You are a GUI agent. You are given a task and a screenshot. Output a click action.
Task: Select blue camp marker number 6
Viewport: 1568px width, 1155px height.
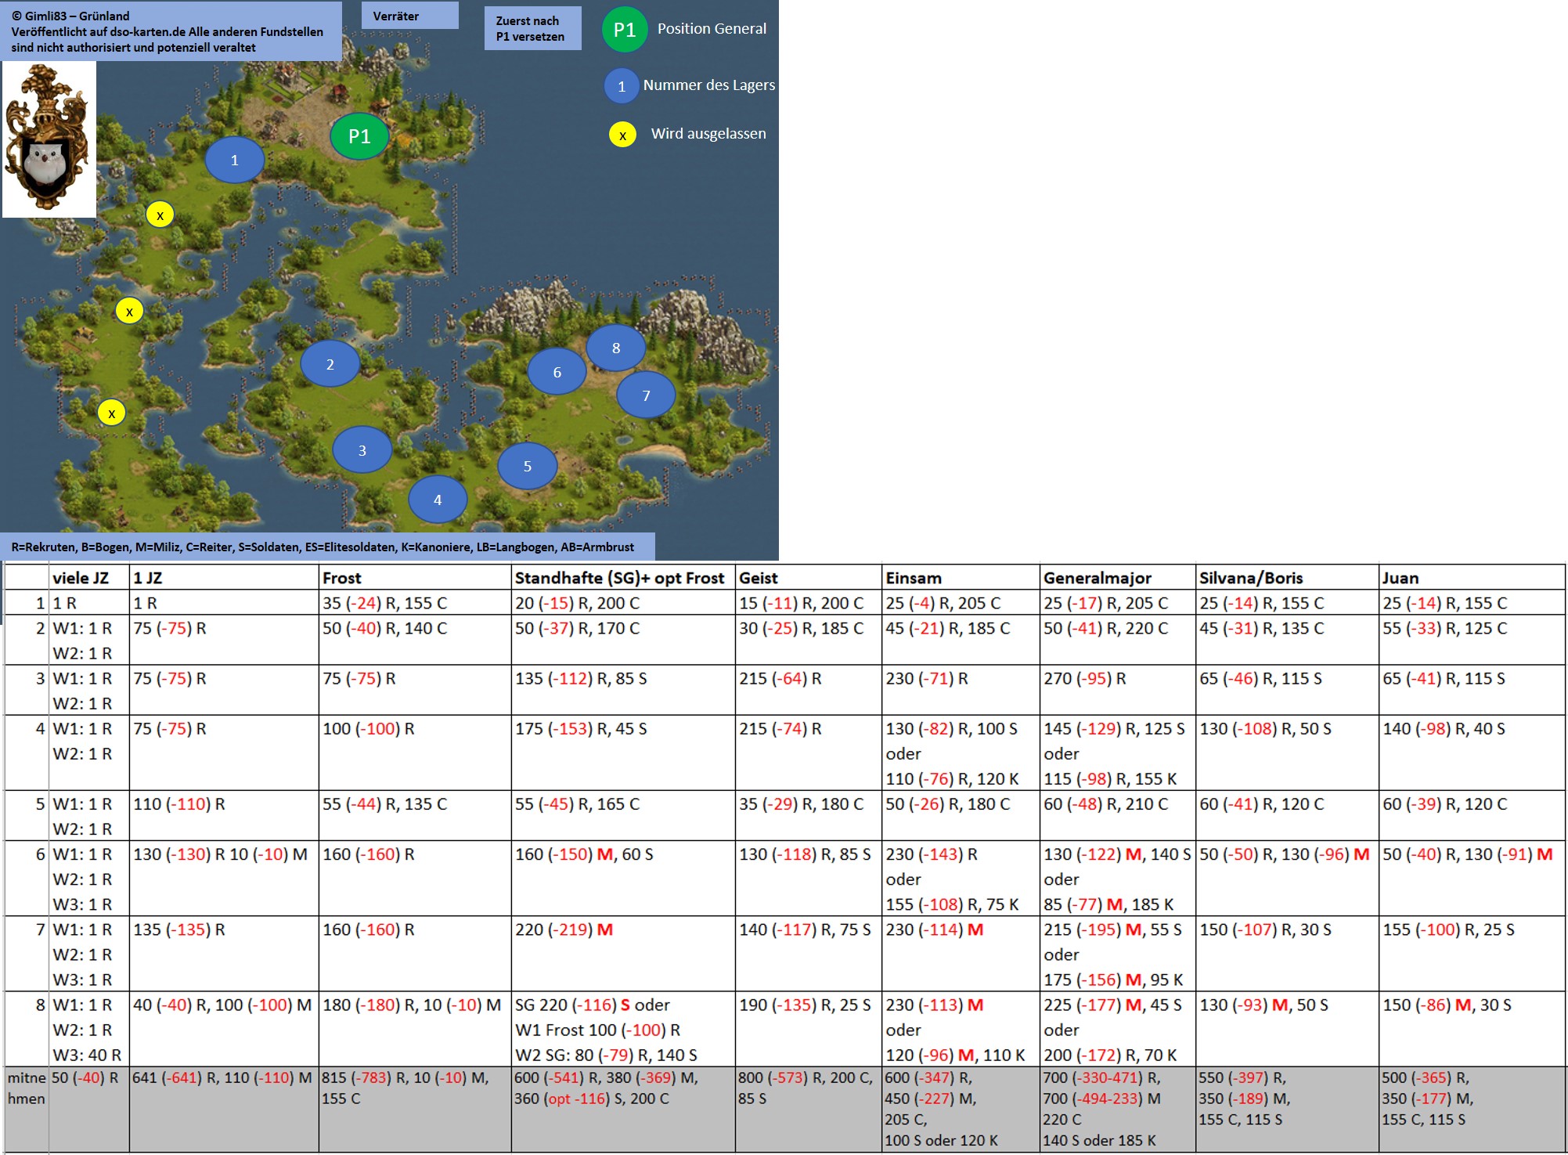pyautogui.click(x=557, y=372)
